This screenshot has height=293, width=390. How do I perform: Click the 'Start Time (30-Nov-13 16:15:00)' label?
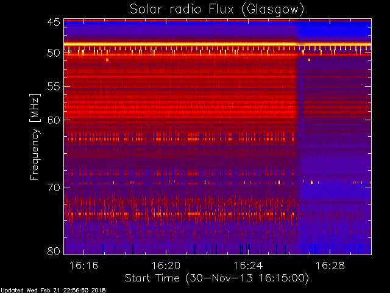coord(217,278)
